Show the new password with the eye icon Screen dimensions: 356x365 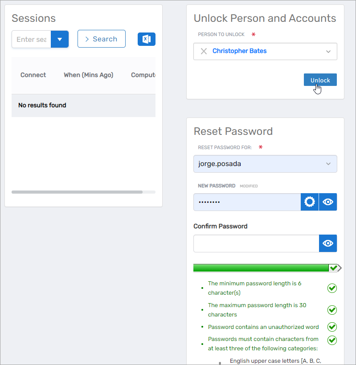(328, 202)
